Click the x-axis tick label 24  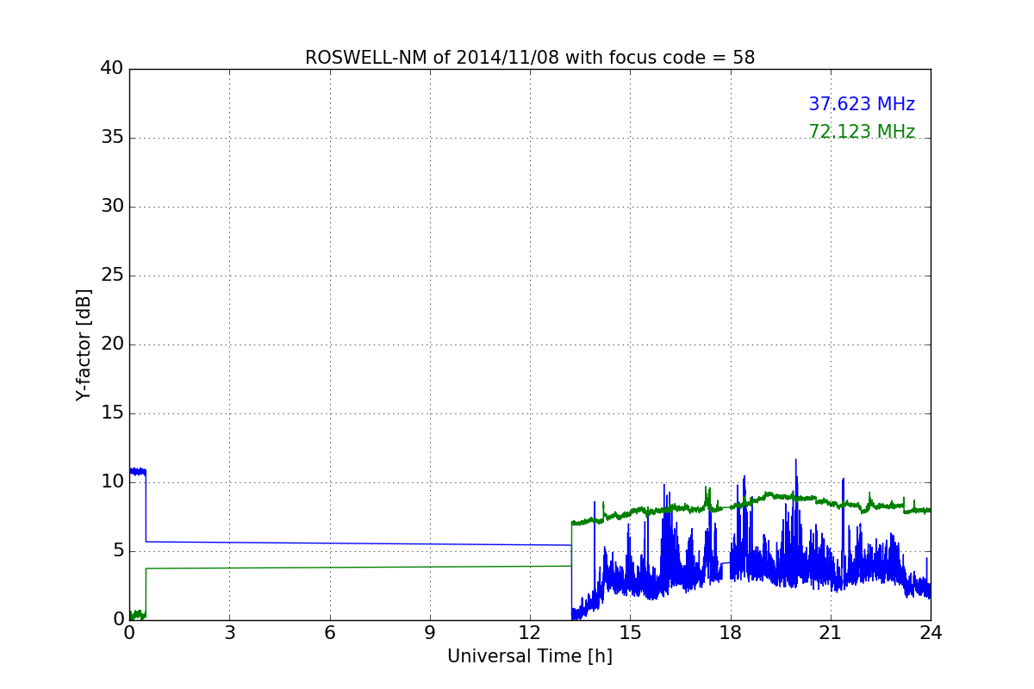pyautogui.click(x=931, y=633)
